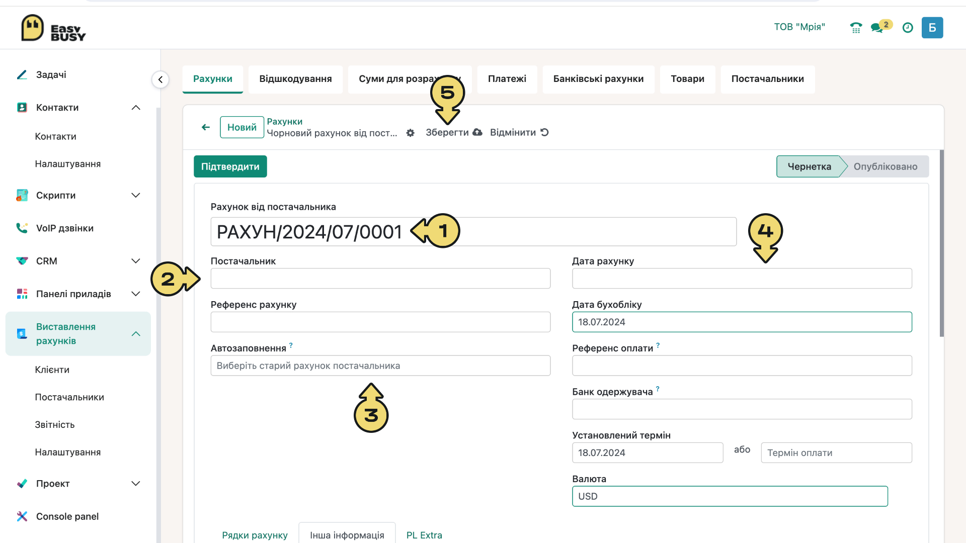The height and width of the screenshot is (543, 966).
Task: Open the Валюта USD dropdown
Action: 730,496
